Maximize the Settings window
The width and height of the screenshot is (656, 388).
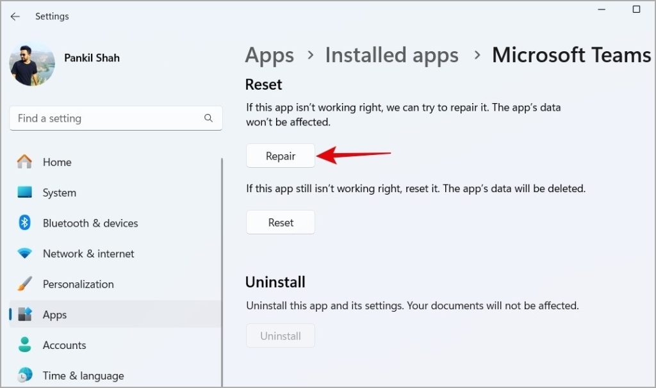coord(636,9)
